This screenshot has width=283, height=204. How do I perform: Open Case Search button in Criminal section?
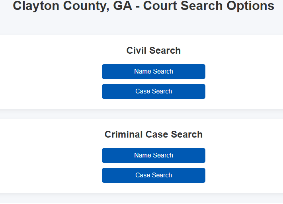[154, 175]
